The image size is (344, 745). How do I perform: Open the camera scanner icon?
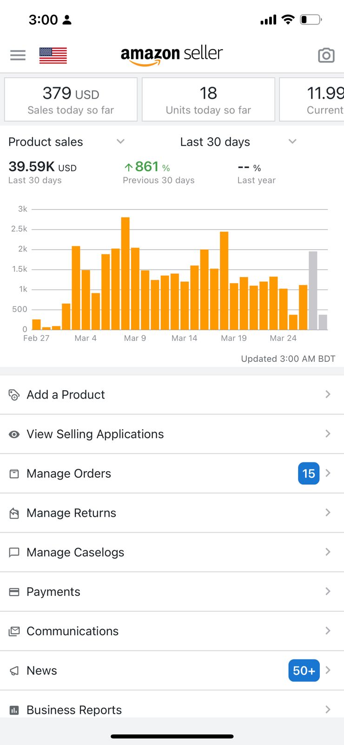coord(326,55)
